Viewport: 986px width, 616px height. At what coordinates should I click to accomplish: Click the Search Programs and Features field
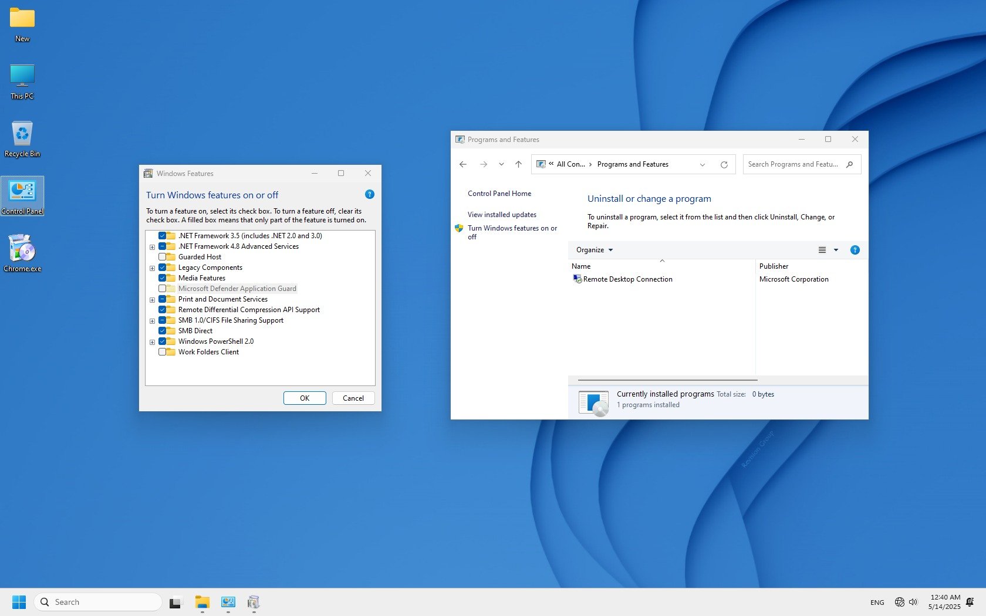[x=792, y=164]
